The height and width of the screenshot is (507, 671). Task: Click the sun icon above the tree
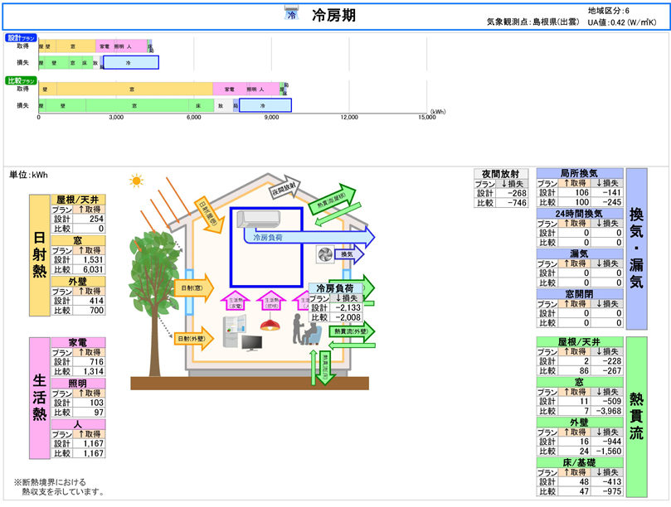136,180
